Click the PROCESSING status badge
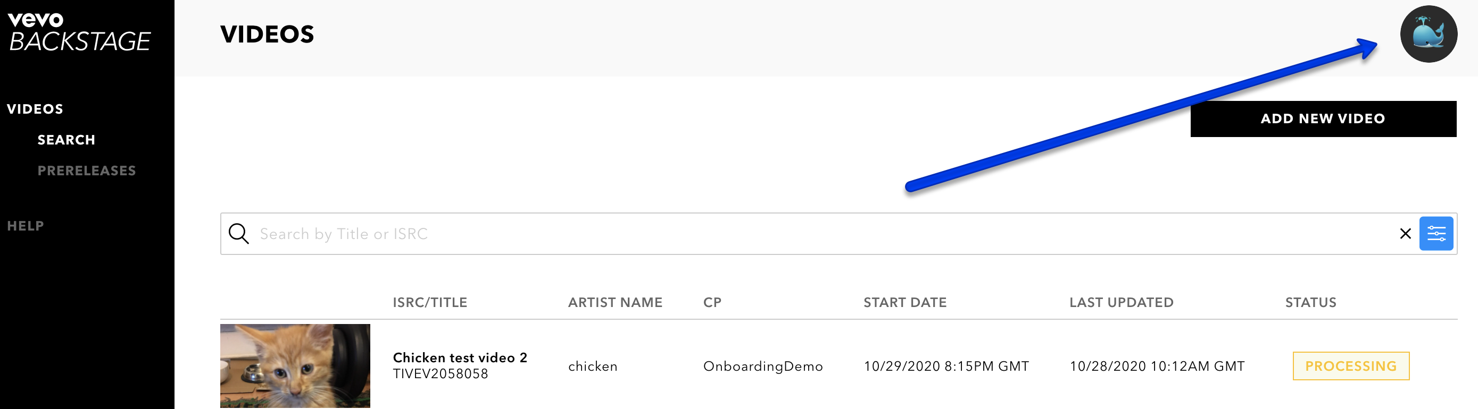 1351,366
